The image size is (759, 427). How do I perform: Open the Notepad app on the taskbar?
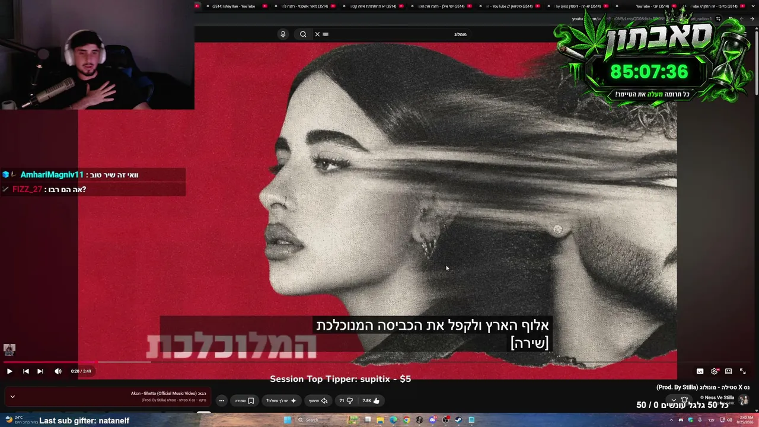point(471,420)
